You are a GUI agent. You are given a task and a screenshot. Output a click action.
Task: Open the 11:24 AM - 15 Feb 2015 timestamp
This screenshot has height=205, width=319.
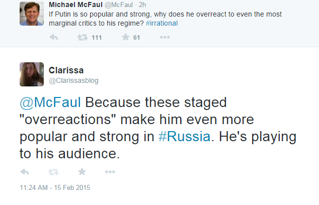[x=55, y=188]
